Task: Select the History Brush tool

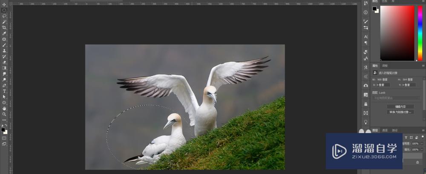Action: (x=4, y=57)
